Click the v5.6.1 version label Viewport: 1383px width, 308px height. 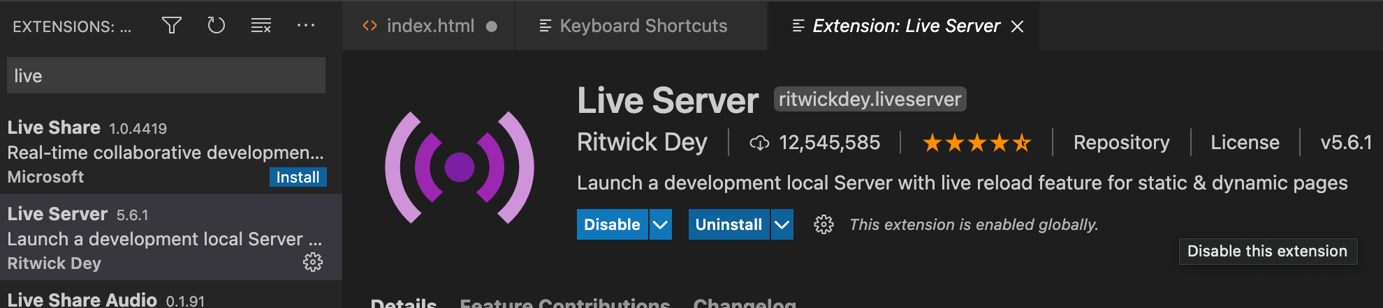(x=1346, y=143)
